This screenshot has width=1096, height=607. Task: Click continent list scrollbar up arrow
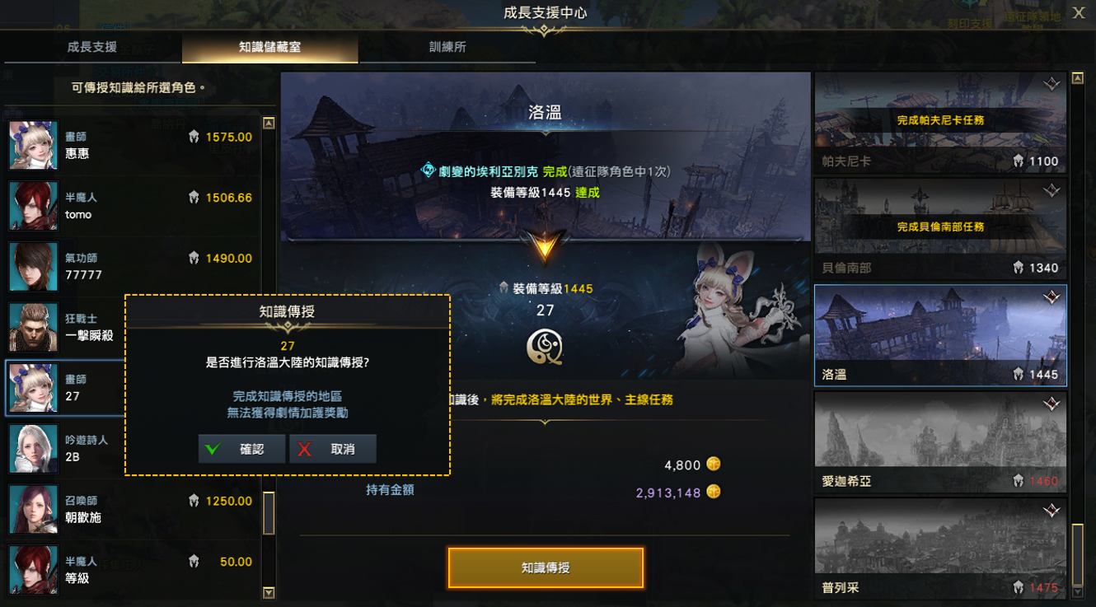[x=1077, y=78]
